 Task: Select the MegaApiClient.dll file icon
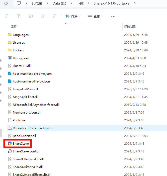(10, 97)
